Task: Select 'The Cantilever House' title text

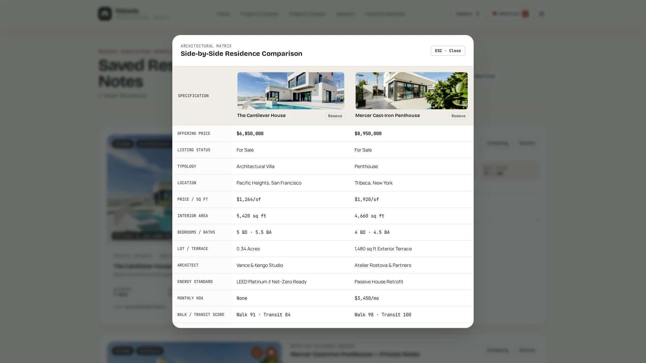Action: coord(261,115)
